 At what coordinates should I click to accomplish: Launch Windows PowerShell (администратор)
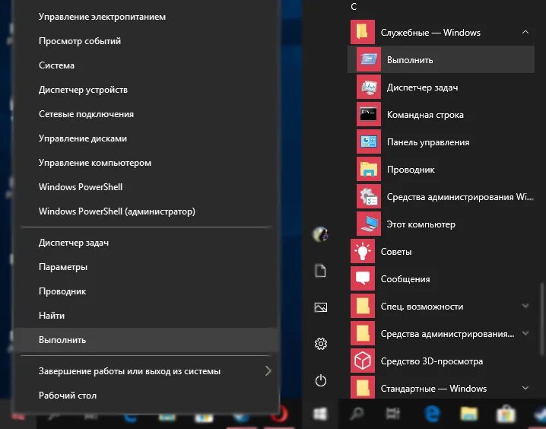click(x=116, y=211)
